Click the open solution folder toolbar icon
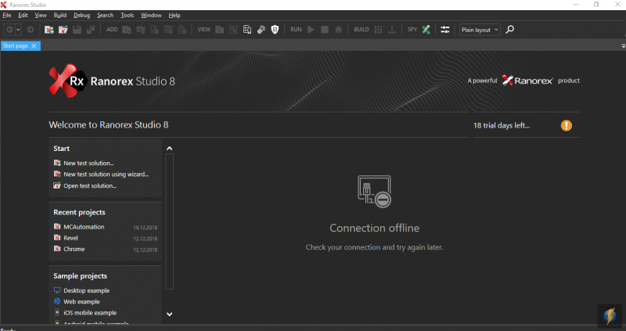The width and height of the screenshot is (626, 331). [63, 30]
